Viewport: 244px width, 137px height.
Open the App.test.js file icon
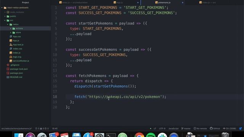pos(11,45)
